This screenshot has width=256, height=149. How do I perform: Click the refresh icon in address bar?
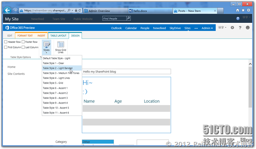click(80, 10)
